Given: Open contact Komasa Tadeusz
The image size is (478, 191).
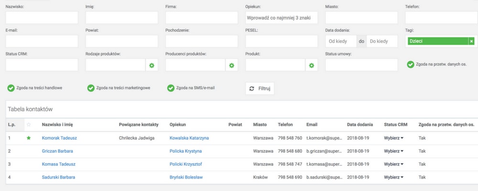Looking at the screenshot, I should click(58, 164).
